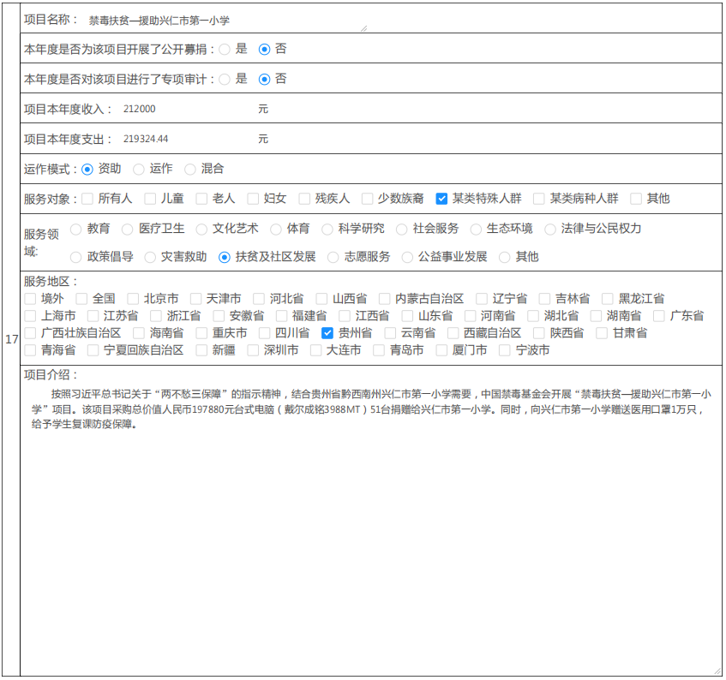Click resize handle of 项目介绍 textarea
This screenshot has height=680, width=726.
point(717,671)
